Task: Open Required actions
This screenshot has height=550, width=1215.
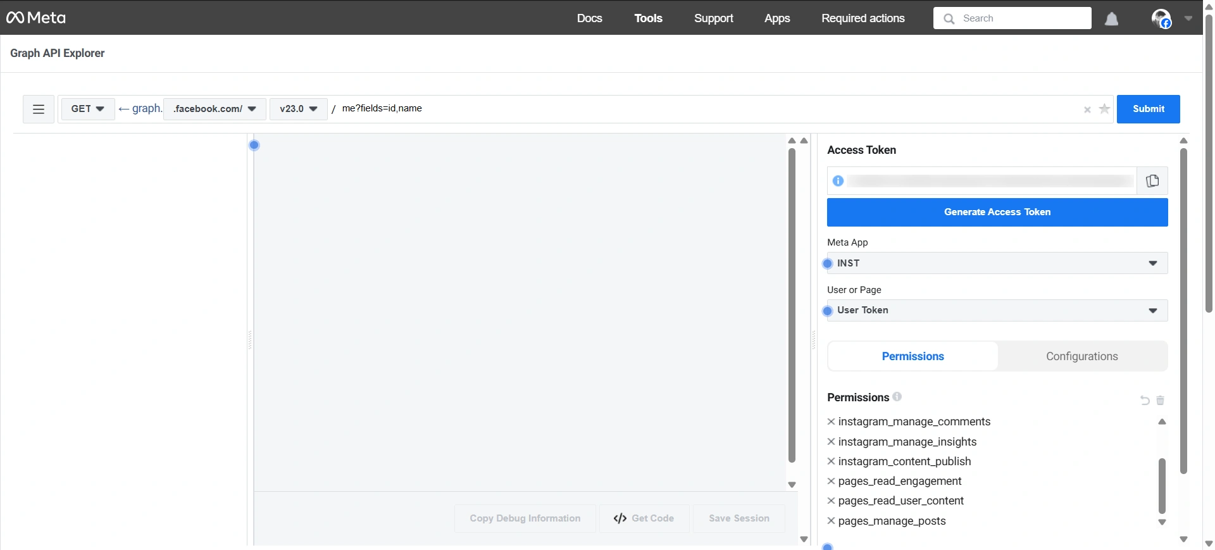Action: pyautogui.click(x=863, y=18)
